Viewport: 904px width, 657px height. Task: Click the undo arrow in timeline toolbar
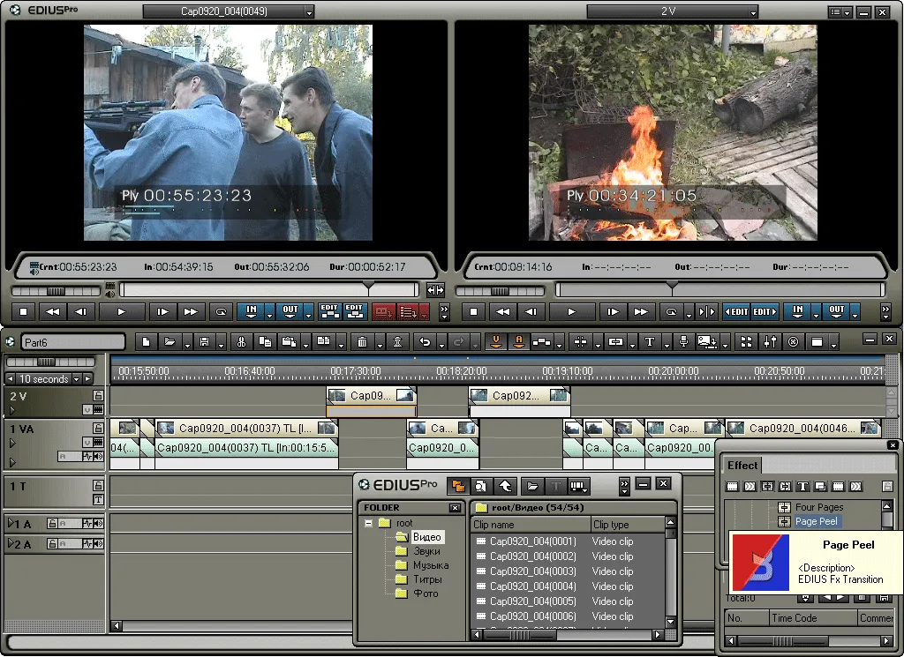point(425,342)
